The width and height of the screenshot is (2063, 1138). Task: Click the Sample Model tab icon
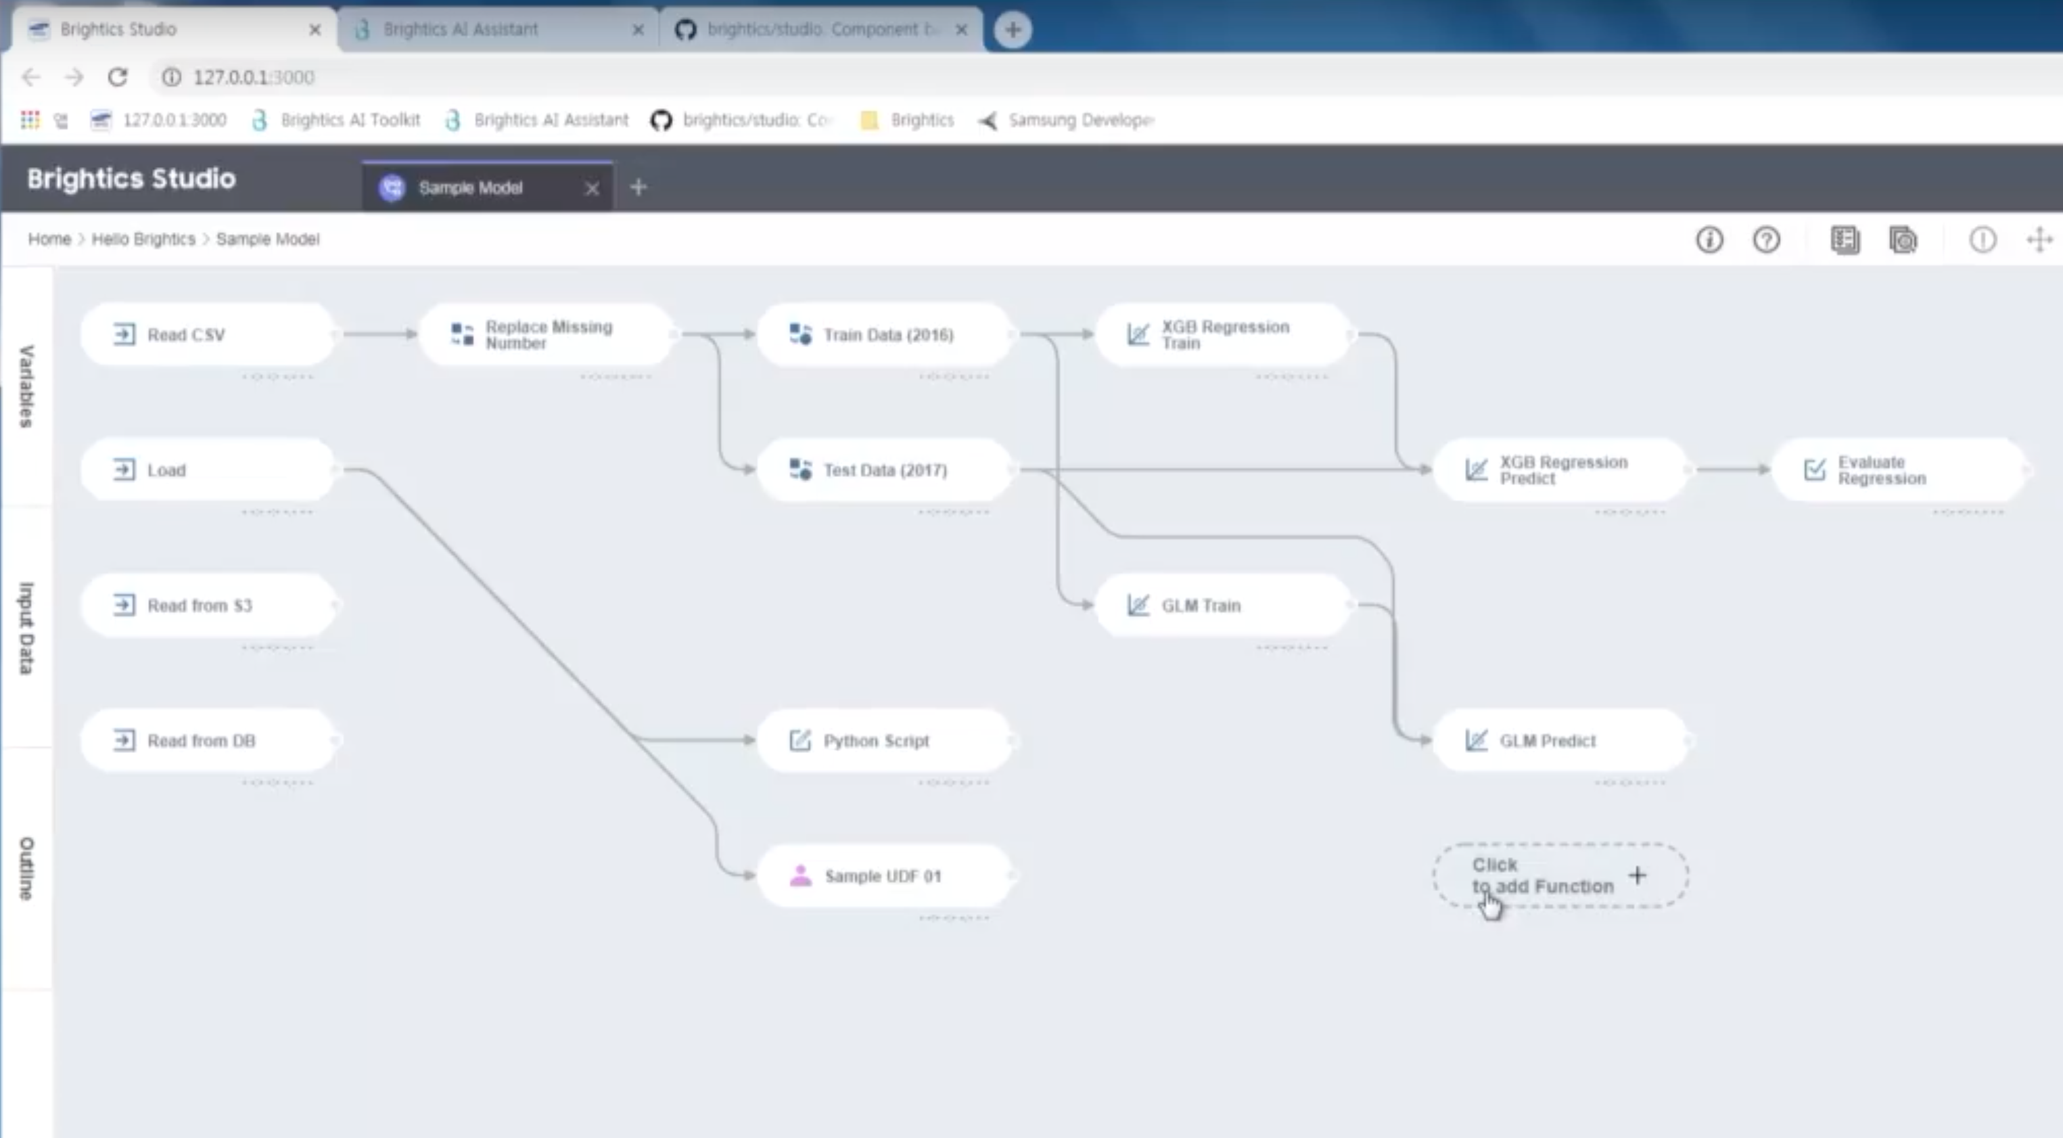point(392,187)
